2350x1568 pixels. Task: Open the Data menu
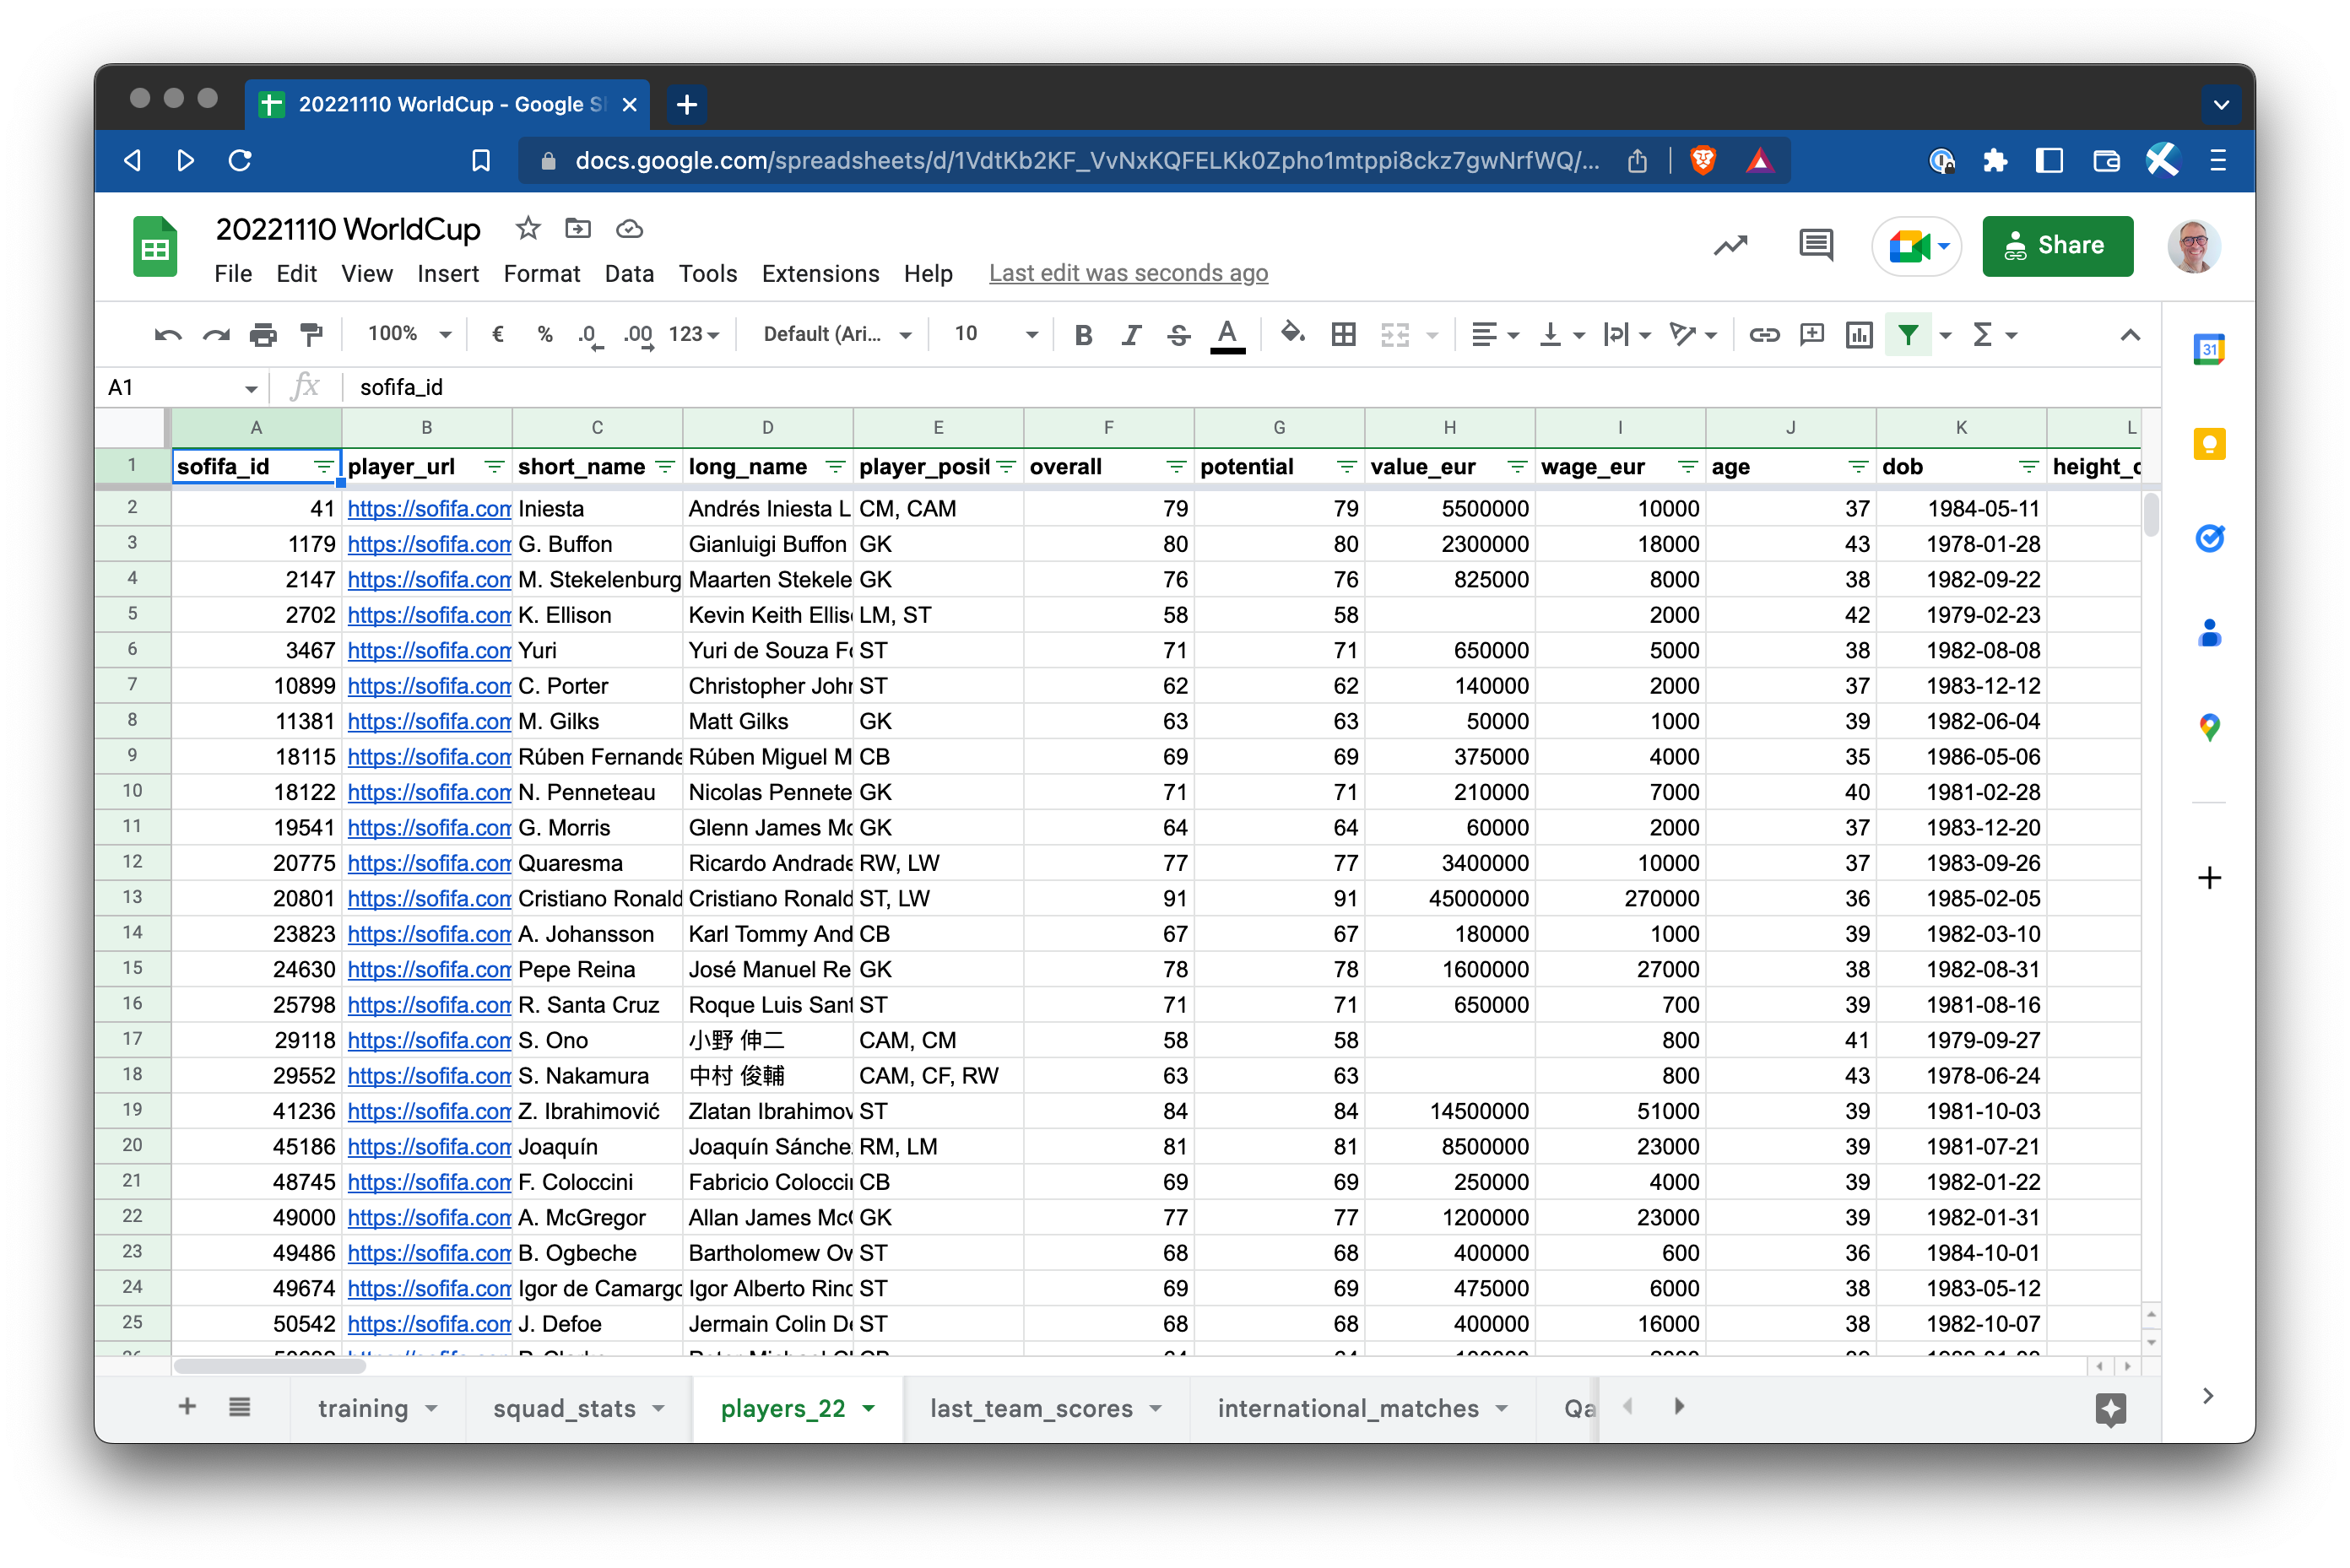628,274
